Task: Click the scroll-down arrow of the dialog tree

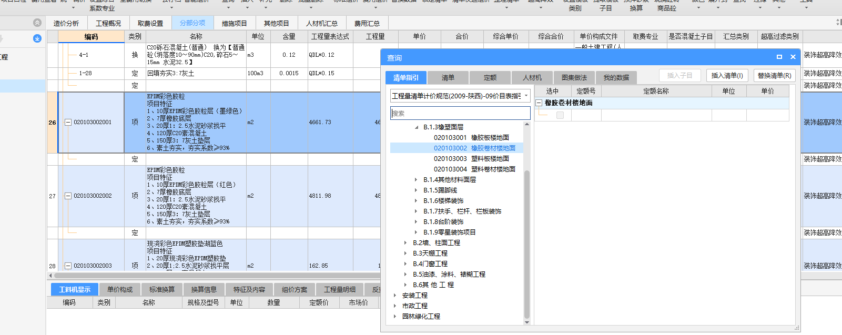Action: pos(527,322)
